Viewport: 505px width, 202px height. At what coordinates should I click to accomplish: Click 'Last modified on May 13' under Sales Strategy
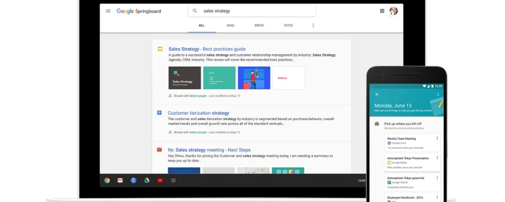(224, 96)
